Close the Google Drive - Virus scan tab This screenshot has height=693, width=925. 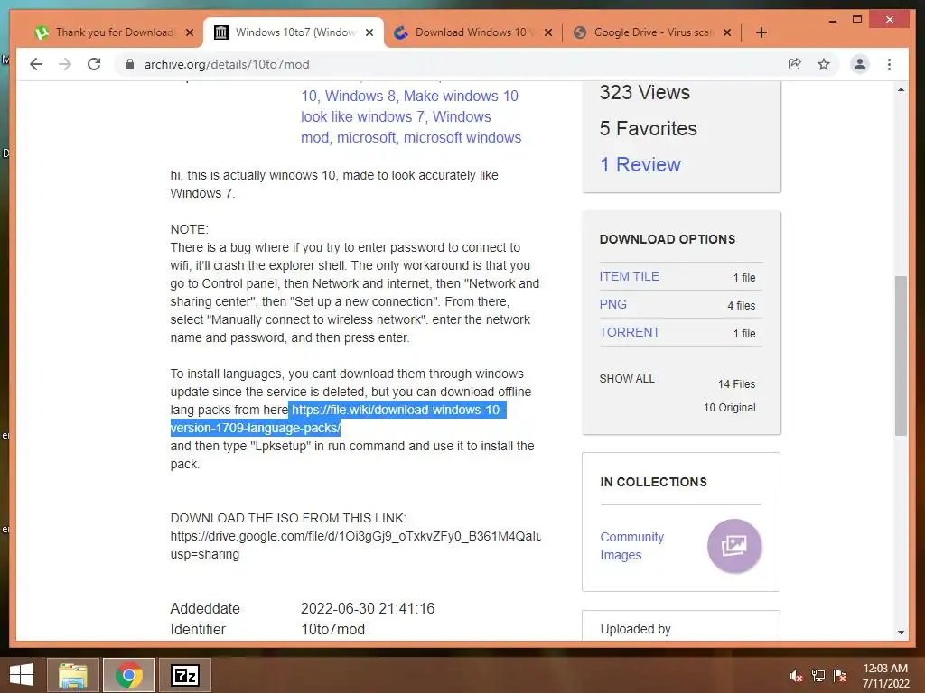727,32
